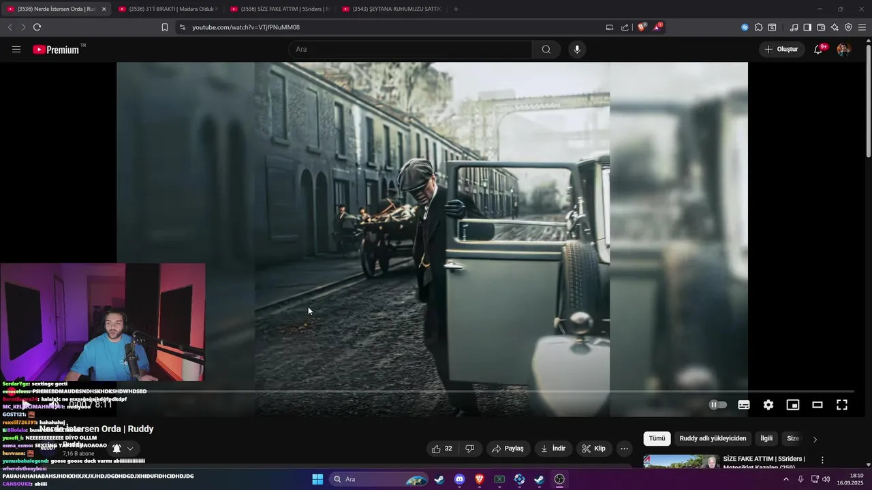The height and width of the screenshot is (490, 872).
Task: Switch to the '31'İ BIRAKTI' browser tab
Action: point(168,9)
